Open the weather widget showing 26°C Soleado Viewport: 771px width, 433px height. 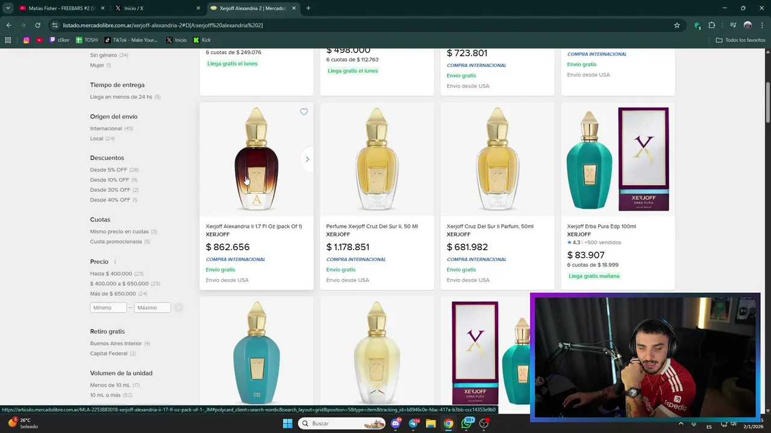coord(23,423)
